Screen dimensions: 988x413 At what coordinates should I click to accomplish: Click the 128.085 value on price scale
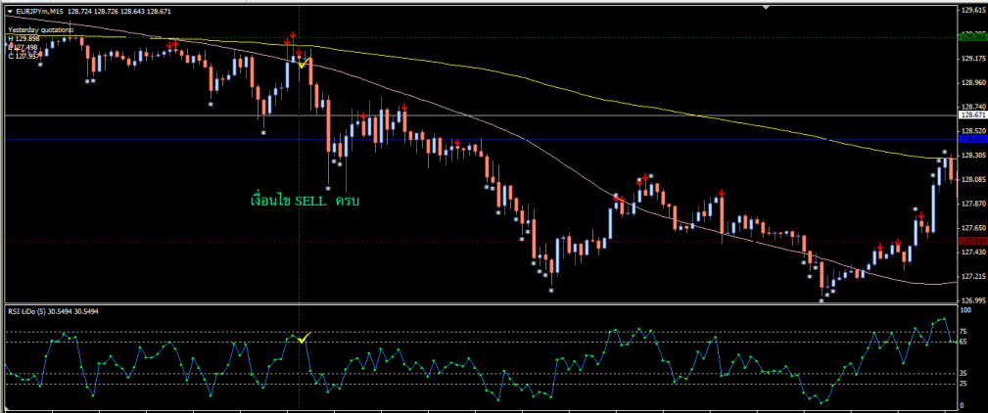point(972,179)
